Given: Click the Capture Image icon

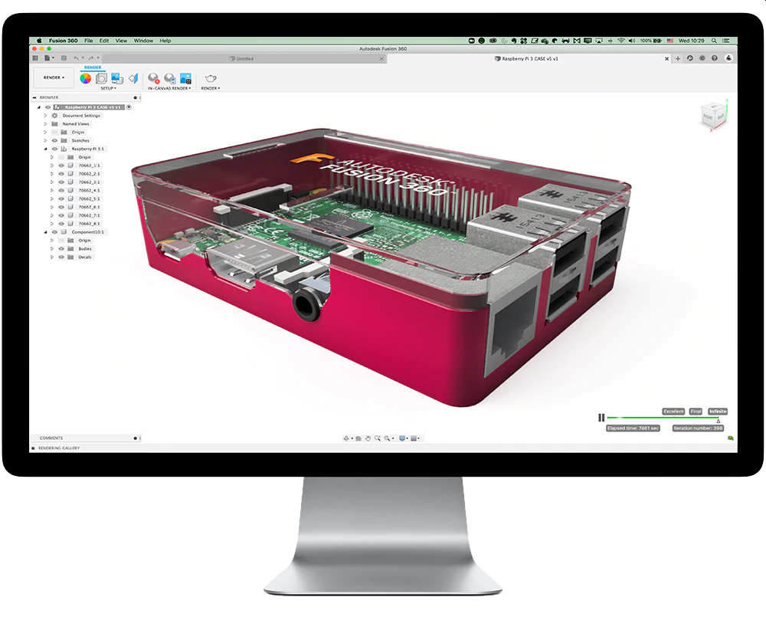Looking at the screenshot, I should point(185,78).
